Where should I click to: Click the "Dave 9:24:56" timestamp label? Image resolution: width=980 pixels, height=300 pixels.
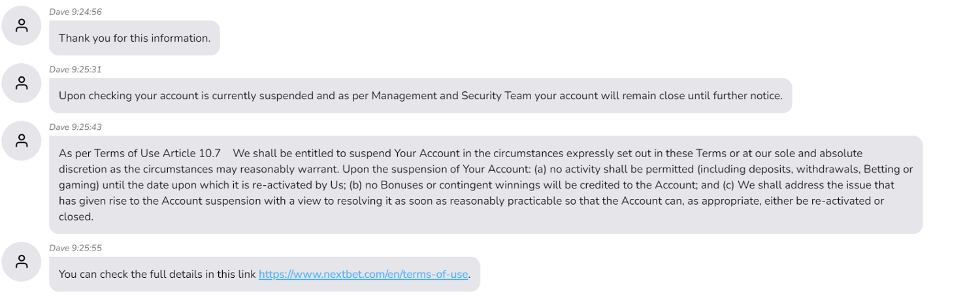75,12
